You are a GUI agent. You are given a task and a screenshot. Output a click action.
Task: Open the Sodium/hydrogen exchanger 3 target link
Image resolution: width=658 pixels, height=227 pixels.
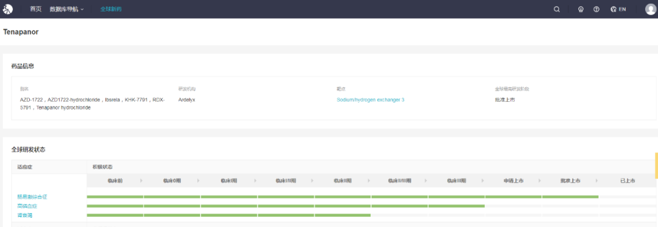pyautogui.click(x=370, y=100)
